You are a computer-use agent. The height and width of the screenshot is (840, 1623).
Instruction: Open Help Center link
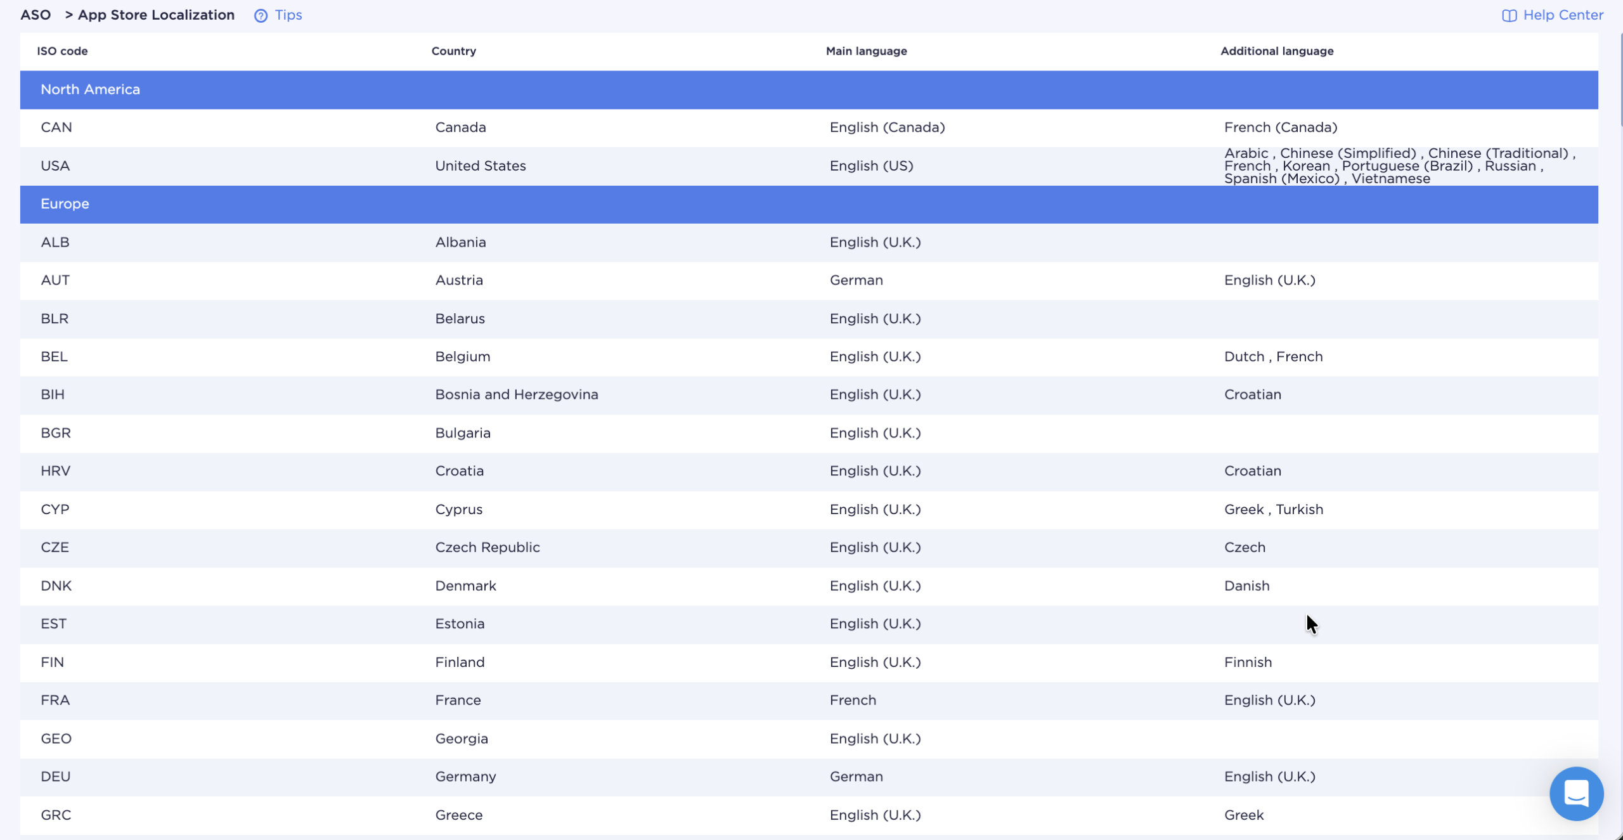tap(1563, 15)
